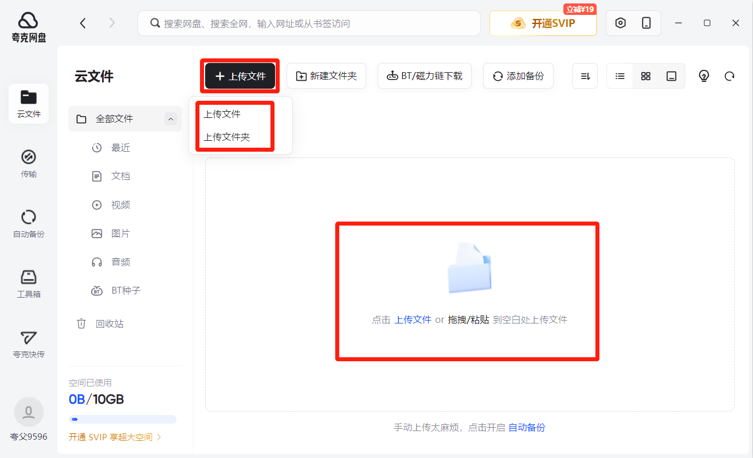Click the empty folder illustration

[x=469, y=268]
